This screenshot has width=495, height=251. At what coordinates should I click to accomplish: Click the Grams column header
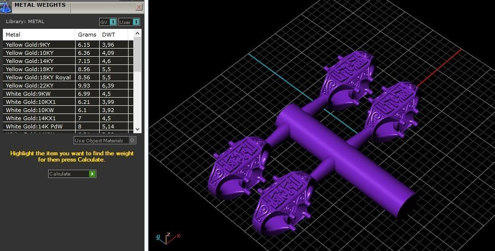(x=87, y=35)
